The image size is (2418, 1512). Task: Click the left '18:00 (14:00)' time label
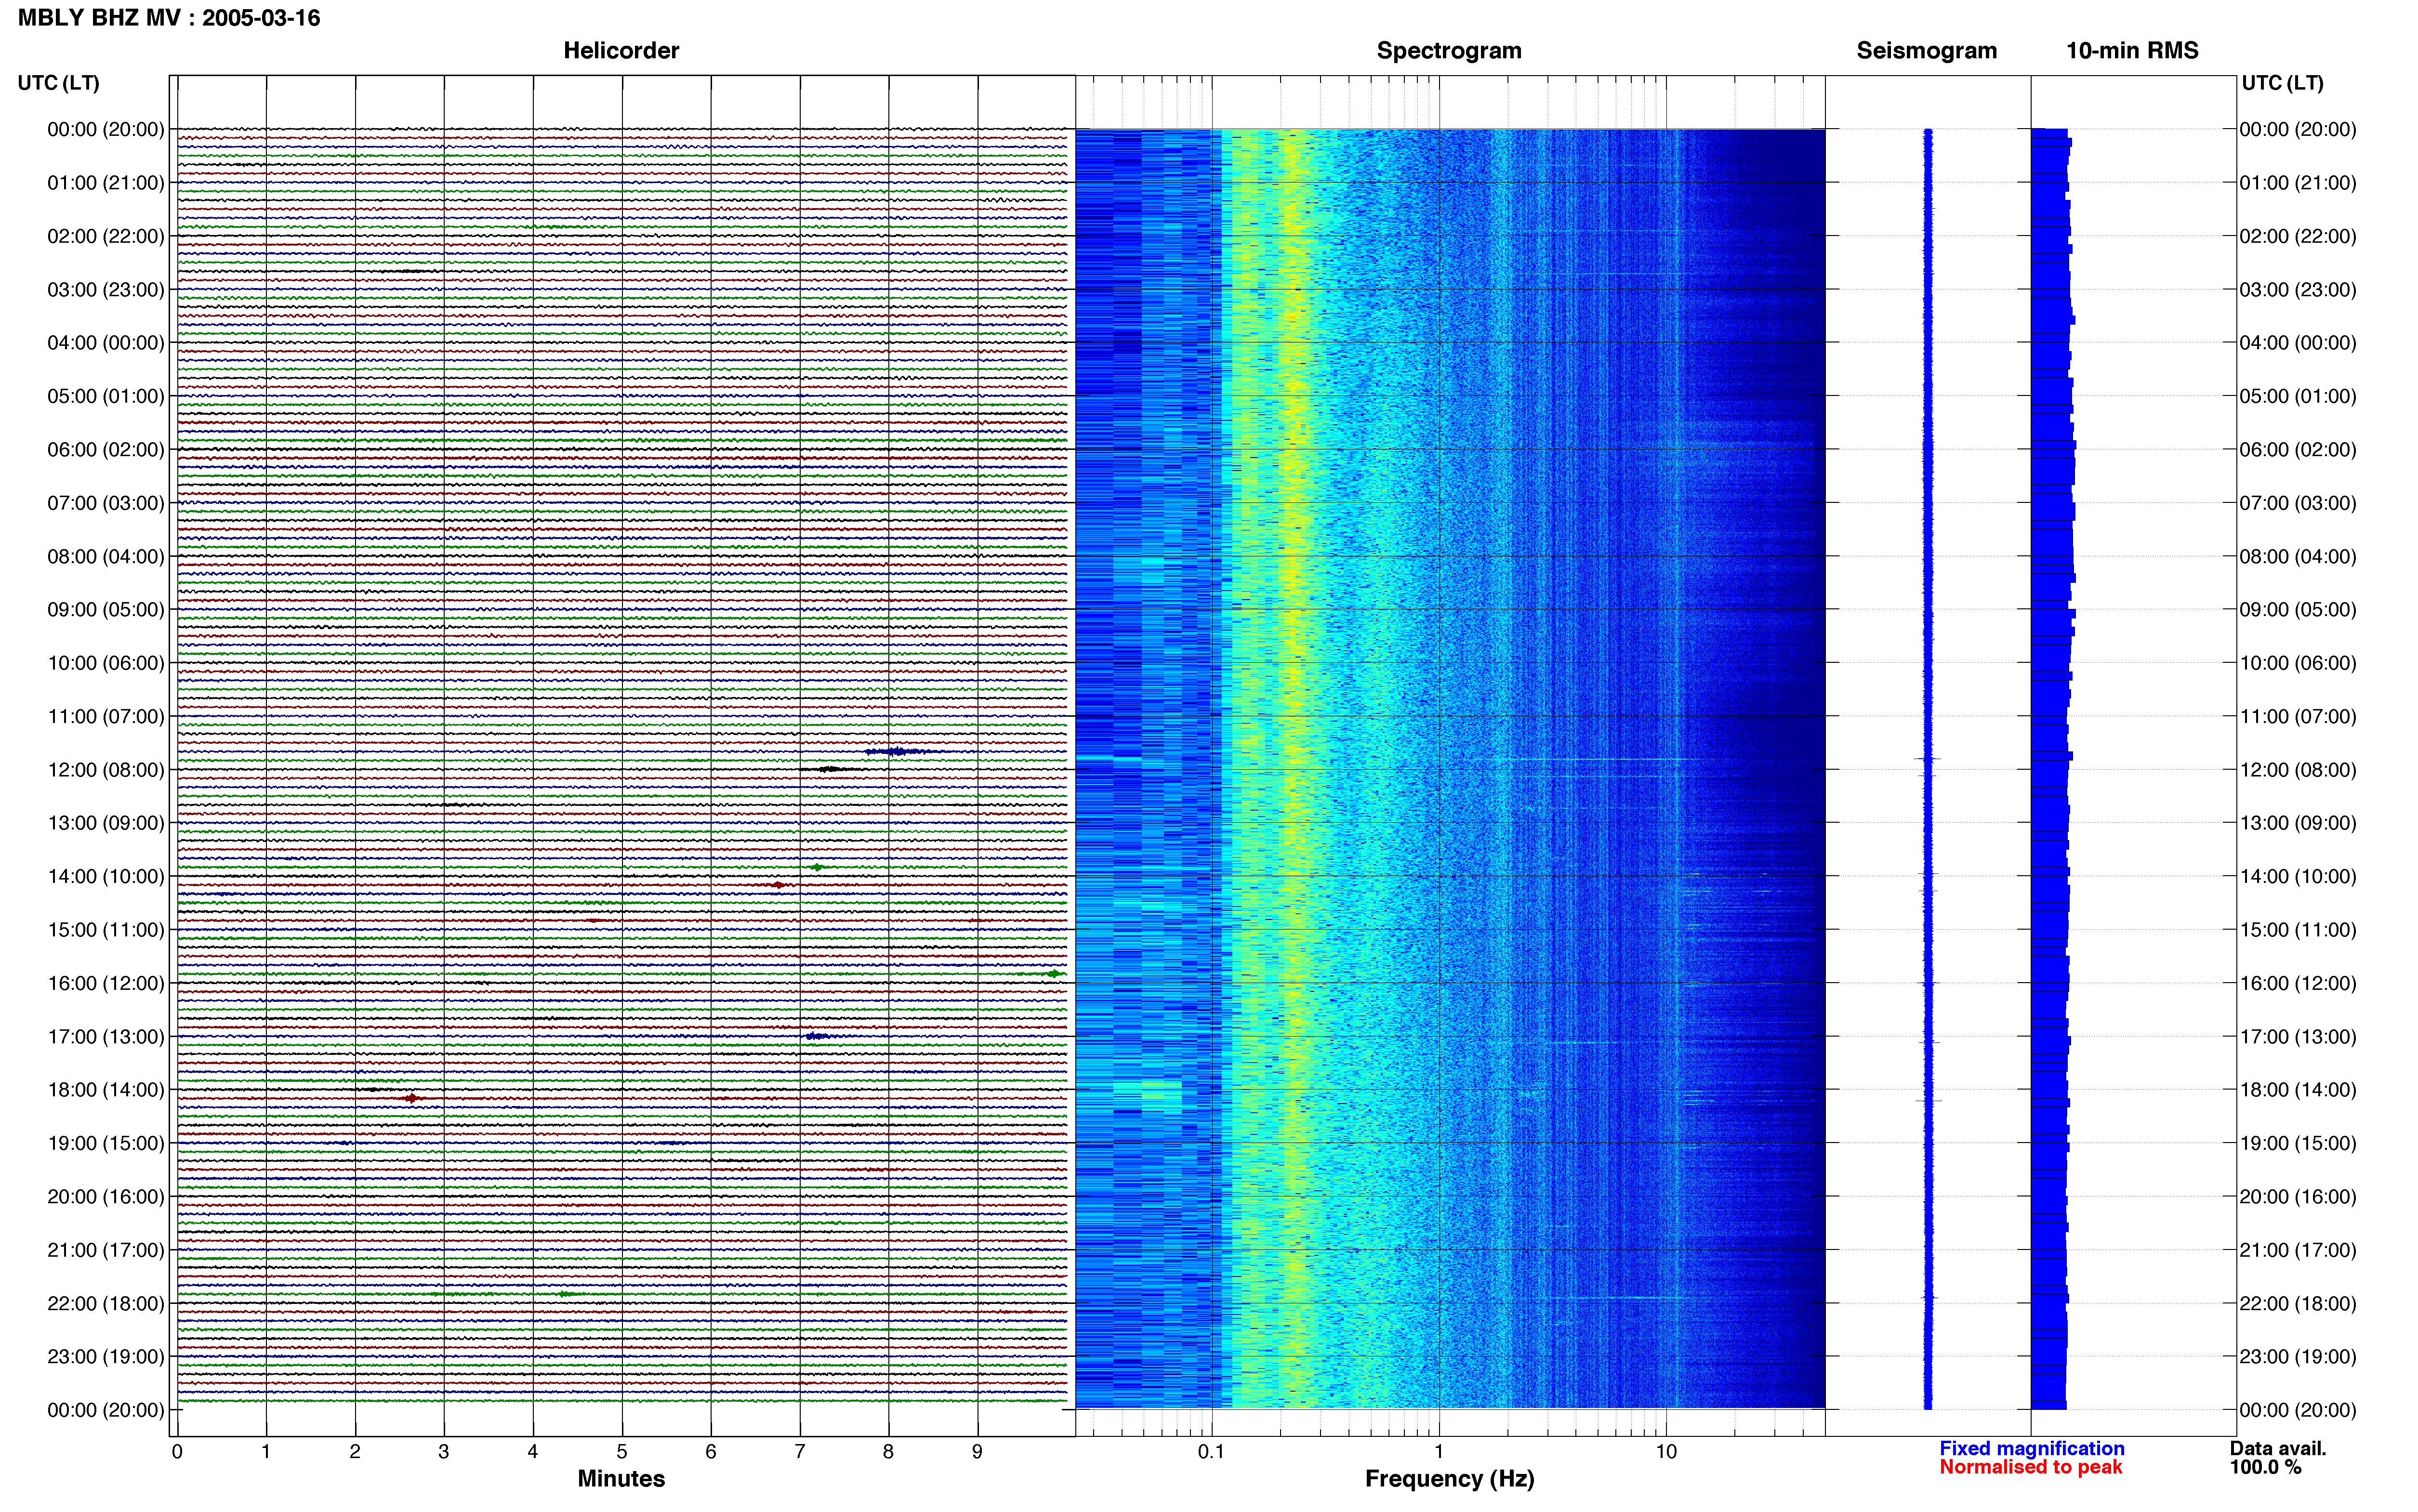[x=106, y=1090]
